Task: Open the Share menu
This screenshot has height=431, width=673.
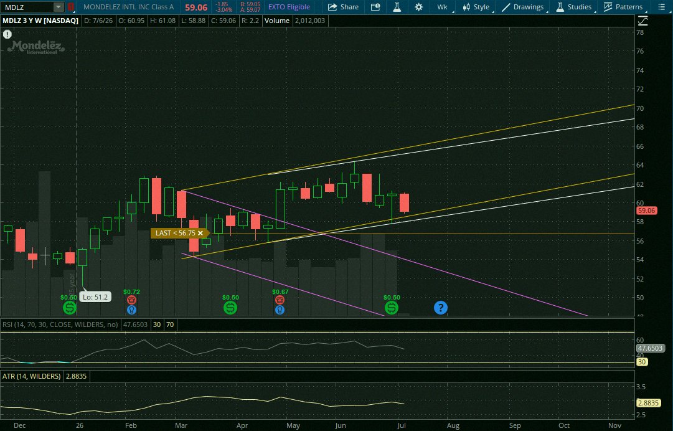Action: [x=344, y=7]
